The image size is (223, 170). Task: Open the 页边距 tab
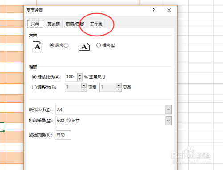tap(54, 24)
